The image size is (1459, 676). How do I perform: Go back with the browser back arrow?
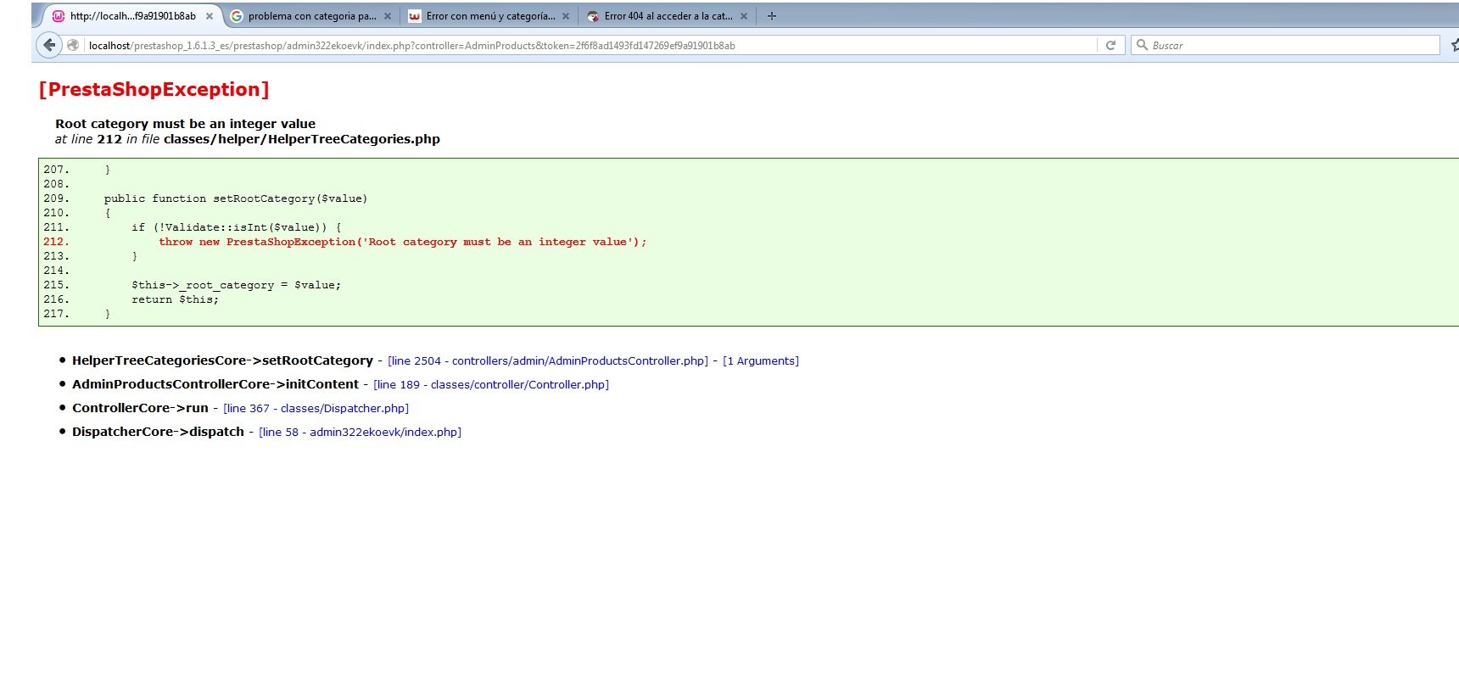click(49, 45)
